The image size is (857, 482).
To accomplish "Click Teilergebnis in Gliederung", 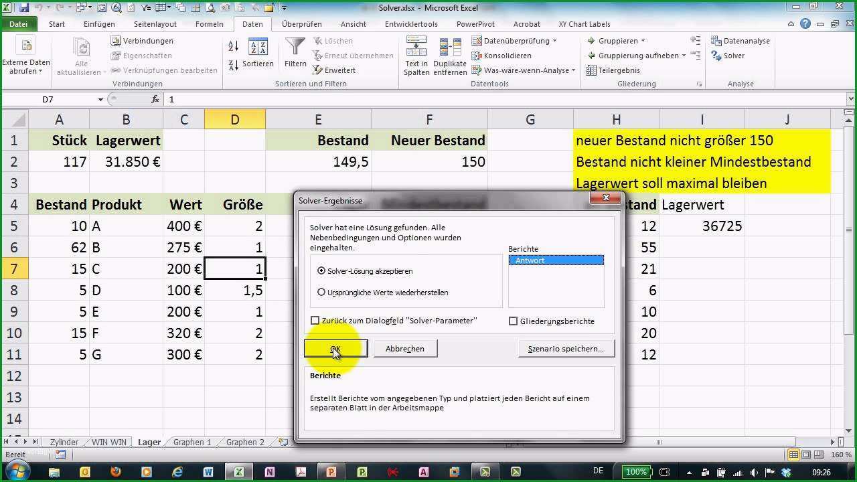I will [x=613, y=70].
